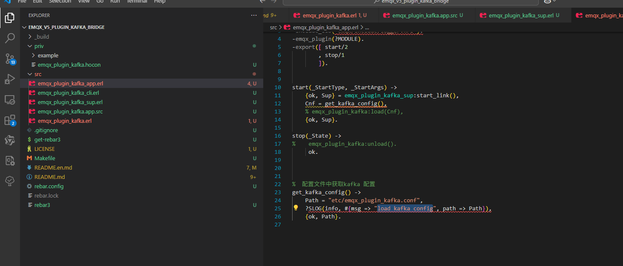Switch to emqx_plugin_kafka_sup.erl tab
The width and height of the screenshot is (623, 266).
point(523,15)
